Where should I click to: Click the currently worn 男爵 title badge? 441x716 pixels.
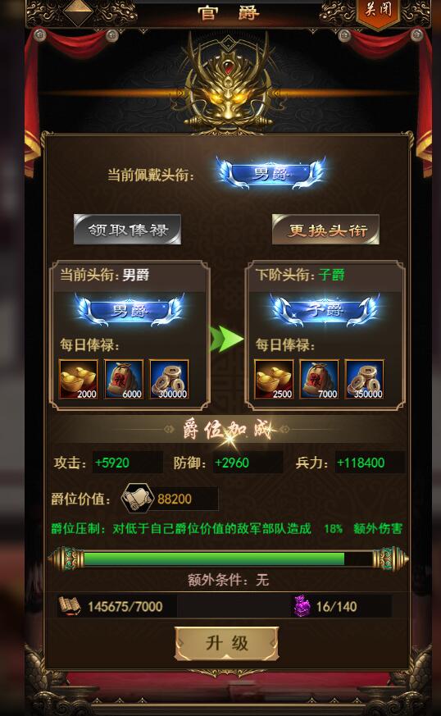[x=271, y=172]
